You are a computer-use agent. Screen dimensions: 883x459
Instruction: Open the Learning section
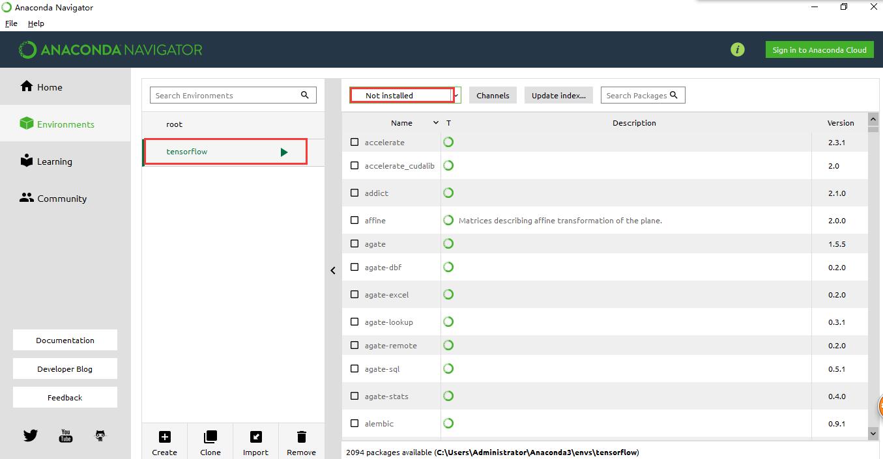tap(65, 161)
